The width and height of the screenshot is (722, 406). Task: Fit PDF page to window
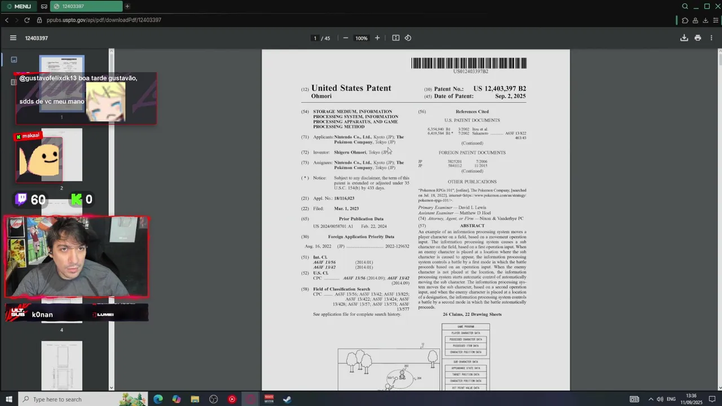pos(396,38)
